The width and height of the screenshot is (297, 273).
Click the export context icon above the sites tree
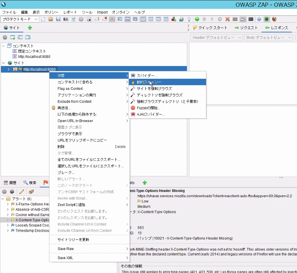[x=28, y=37]
